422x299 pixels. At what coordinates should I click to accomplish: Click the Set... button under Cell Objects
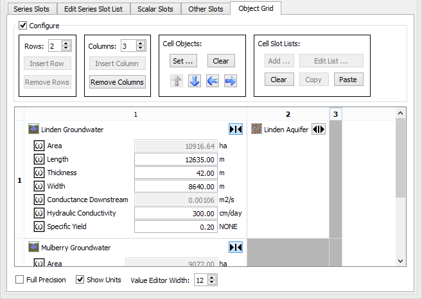tap(183, 61)
